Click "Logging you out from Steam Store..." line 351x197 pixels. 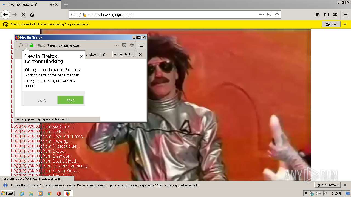(46, 171)
